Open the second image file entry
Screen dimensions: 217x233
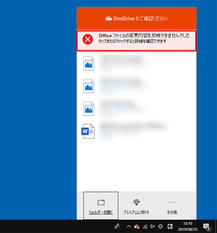[x=136, y=86]
